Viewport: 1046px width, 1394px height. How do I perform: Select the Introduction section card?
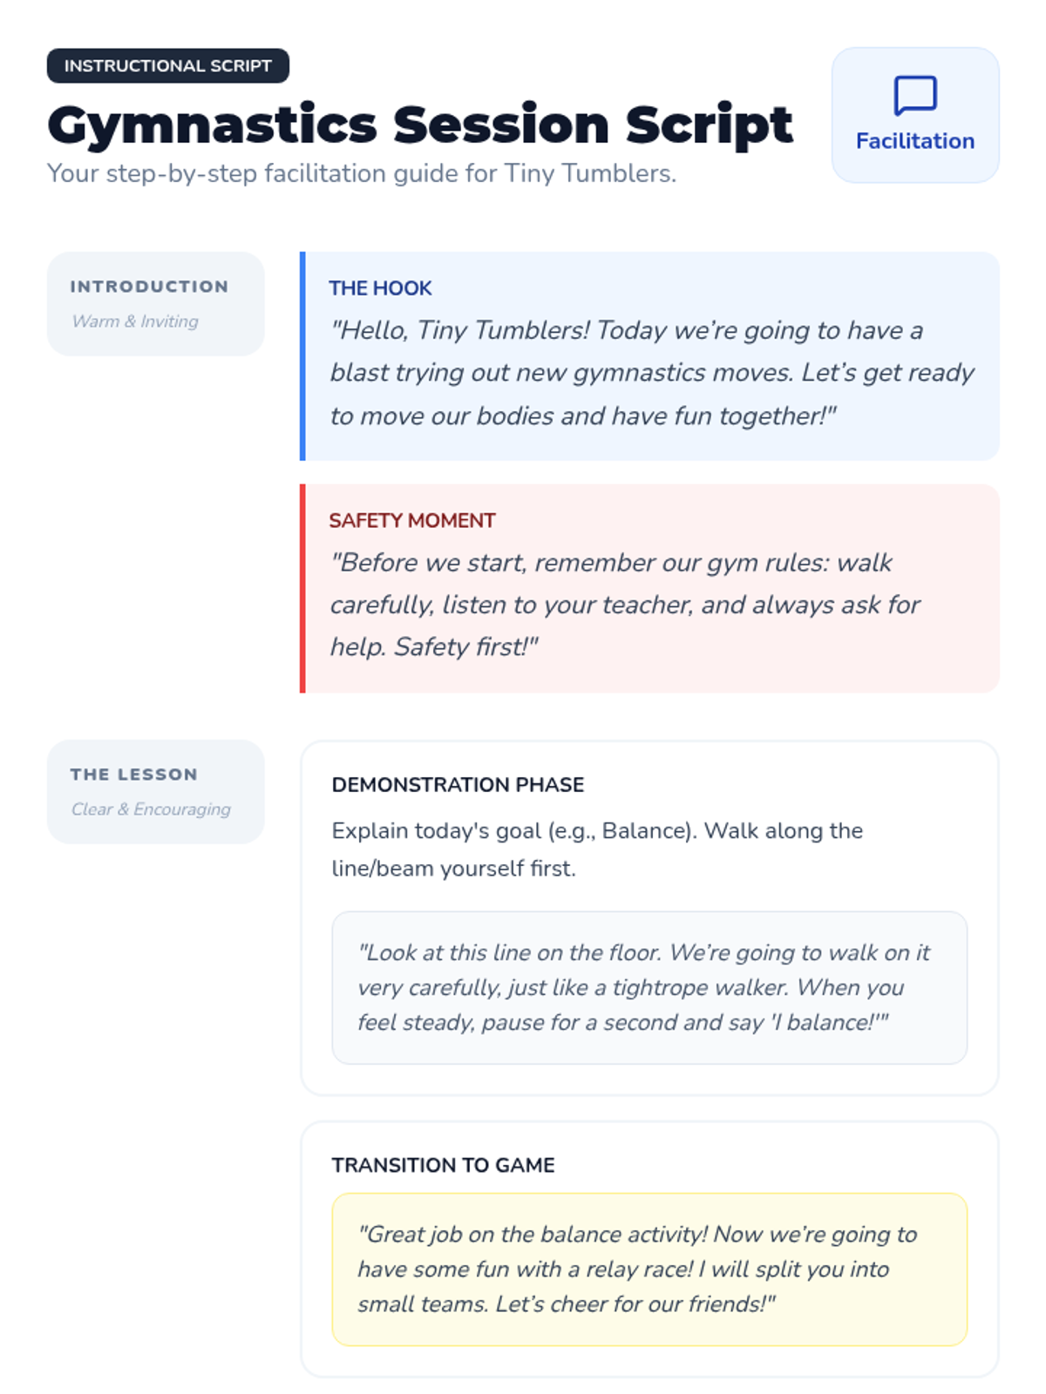click(155, 303)
